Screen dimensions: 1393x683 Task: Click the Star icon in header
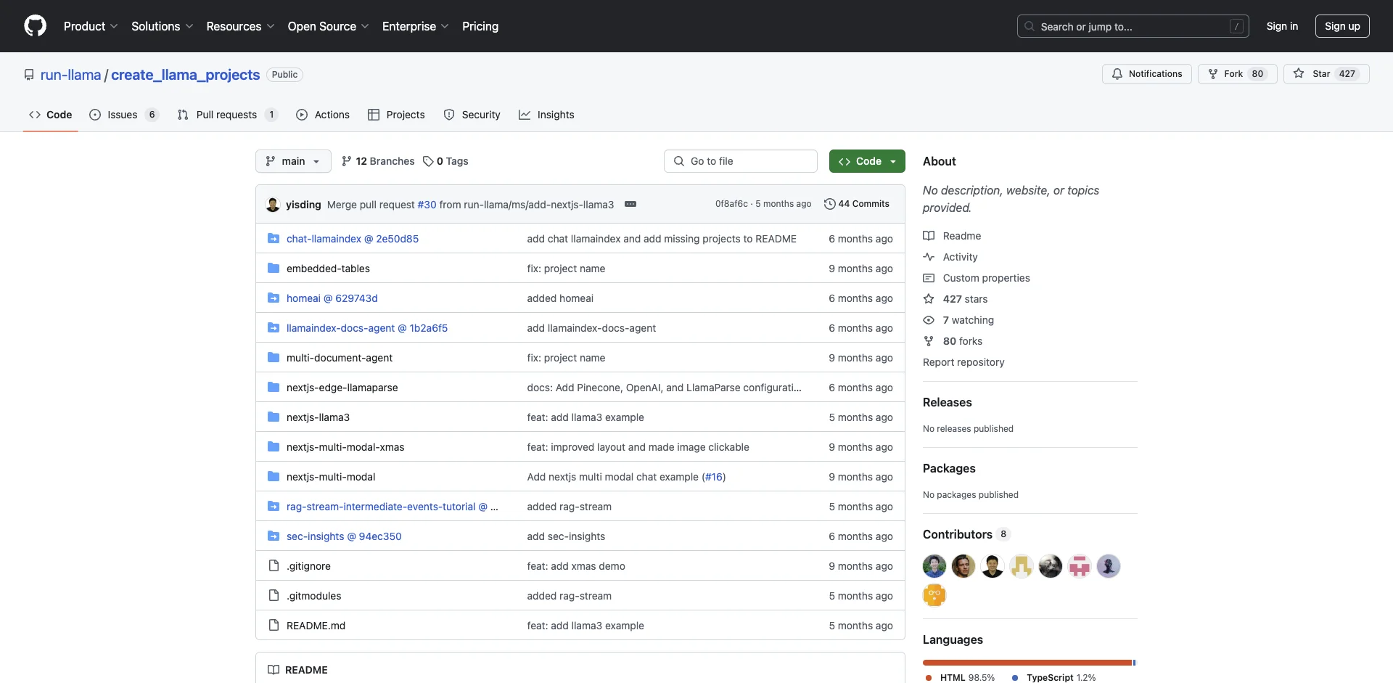tap(1299, 74)
